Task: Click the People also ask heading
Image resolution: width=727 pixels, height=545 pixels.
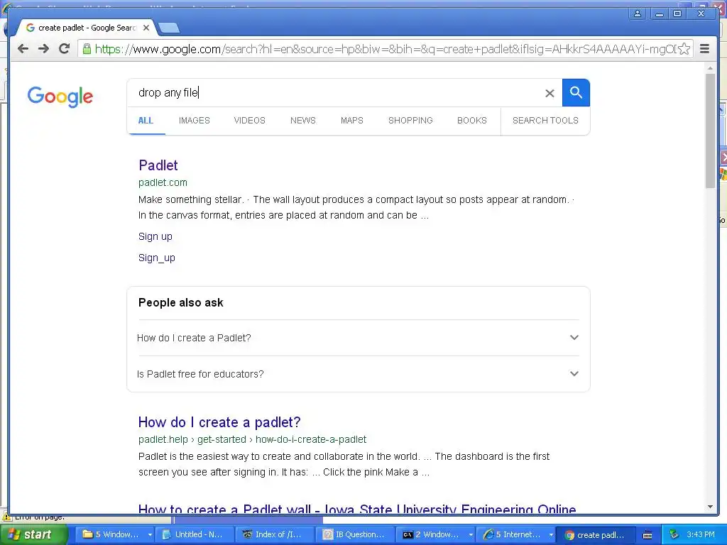Action: pyautogui.click(x=181, y=302)
